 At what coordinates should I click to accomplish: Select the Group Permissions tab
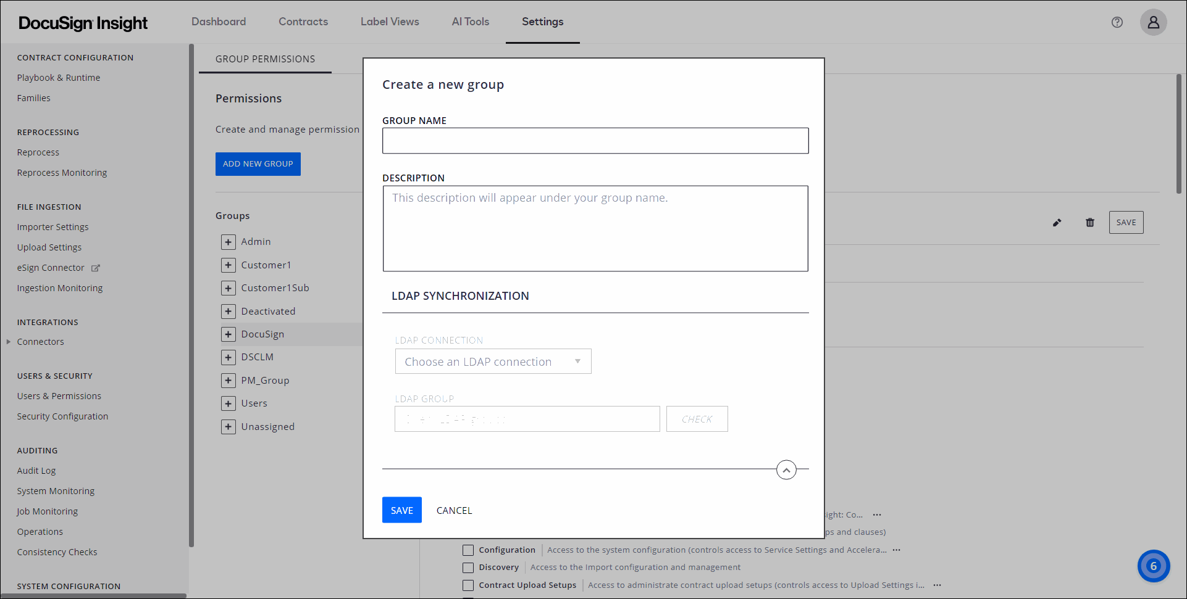(265, 59)
